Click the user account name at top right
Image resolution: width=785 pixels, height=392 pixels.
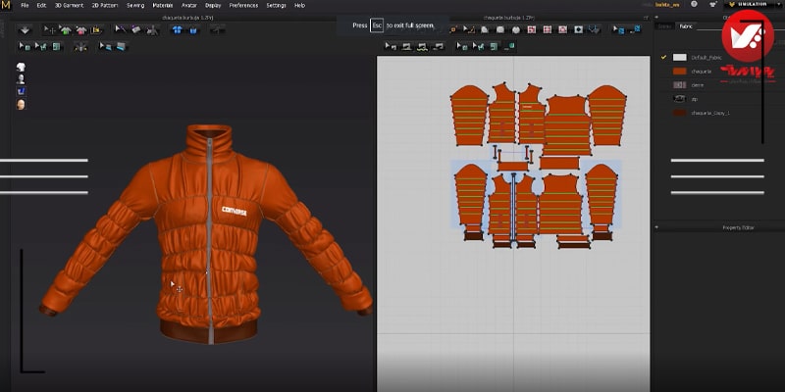coord(669,5)
